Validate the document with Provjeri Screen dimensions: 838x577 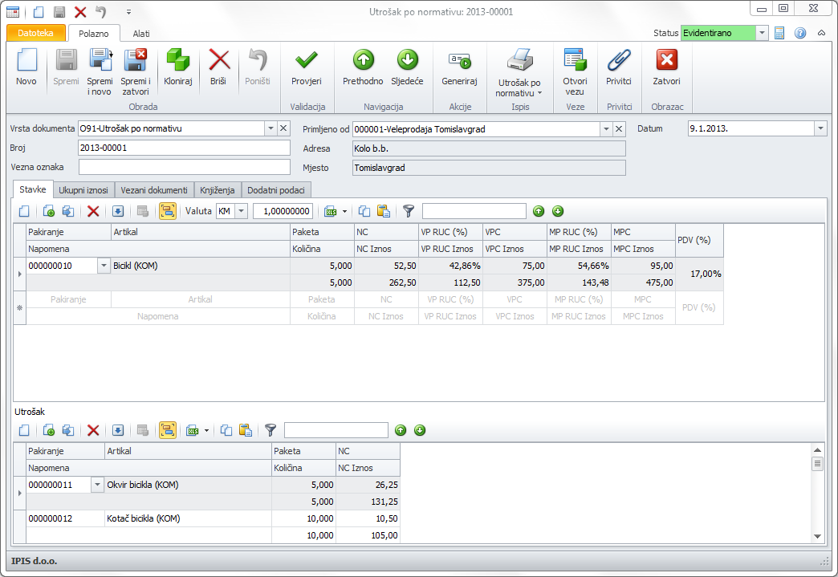pyautogui.click(x=307, y=67)
